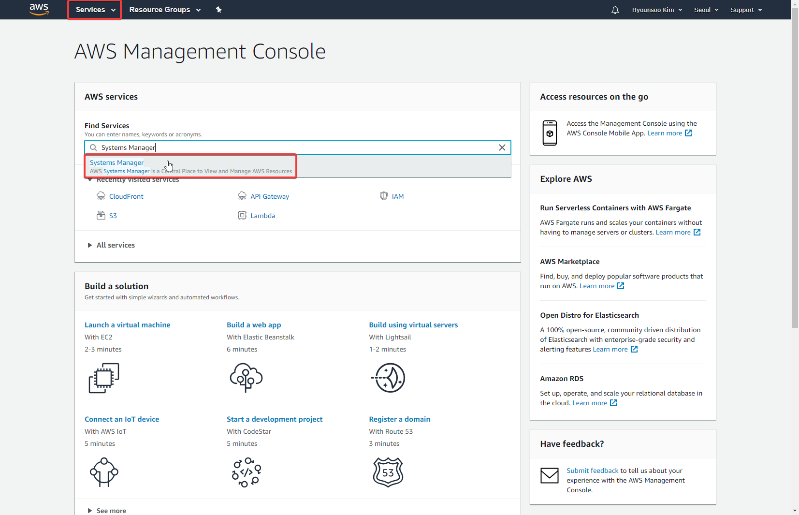Click Build using virtual servers link
Screen dimensions: 799x515
pos(413,325)
